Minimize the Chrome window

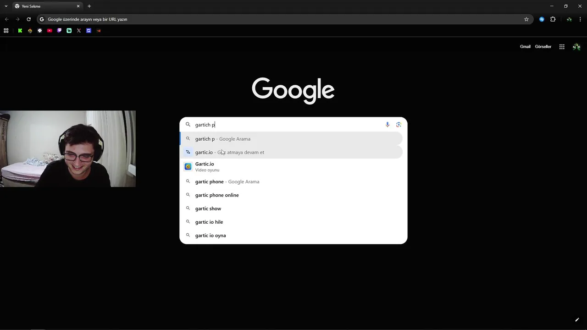552,6
